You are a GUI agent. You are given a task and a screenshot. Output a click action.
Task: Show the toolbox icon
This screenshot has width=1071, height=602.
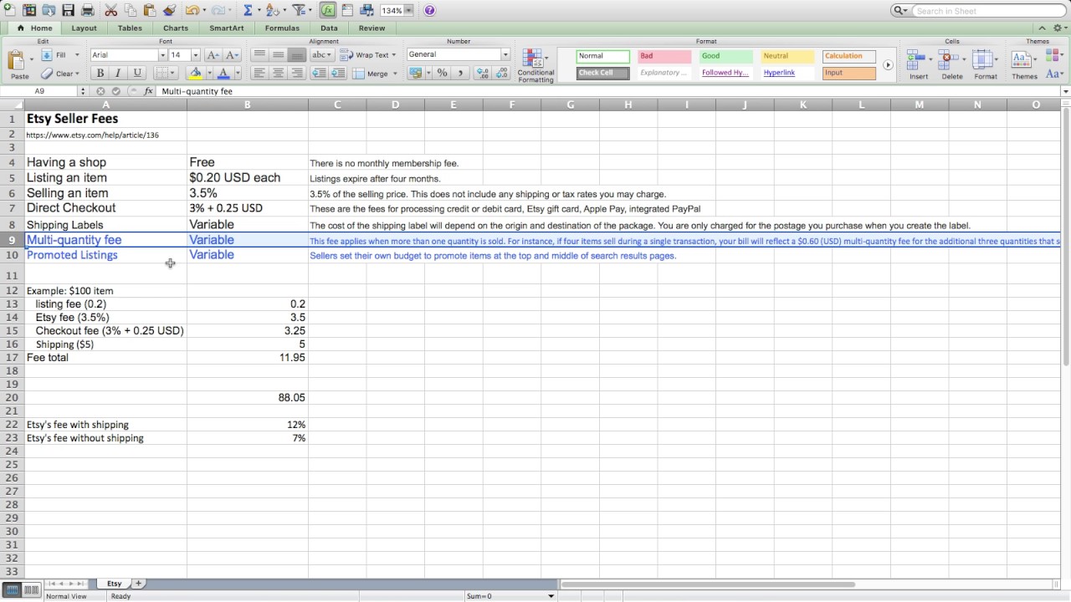coord(347,11)
